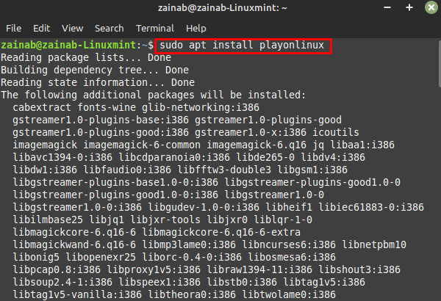This screenshot has width=441, height=301.
Task: Open the View menu
Action: [x=72, y=29]
